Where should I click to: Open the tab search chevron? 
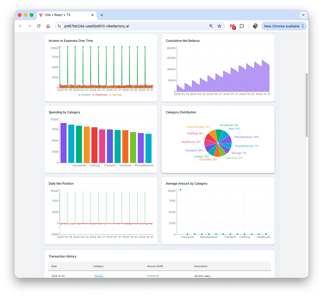303,15
